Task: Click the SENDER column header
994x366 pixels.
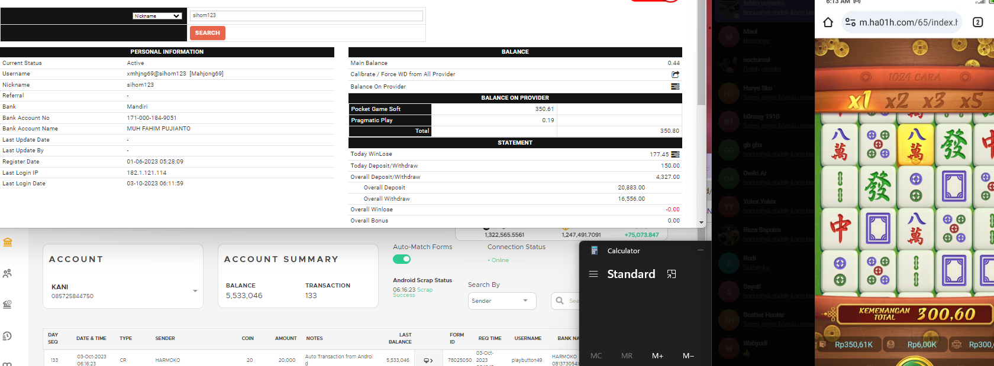Action: pyautogui.click(x=165, y=338)
